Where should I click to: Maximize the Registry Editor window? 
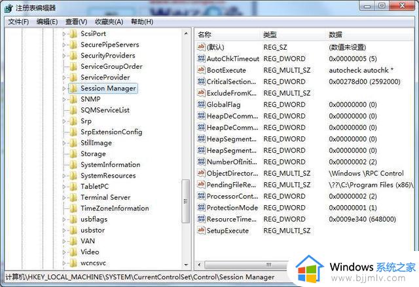click(x=382, y=6)
